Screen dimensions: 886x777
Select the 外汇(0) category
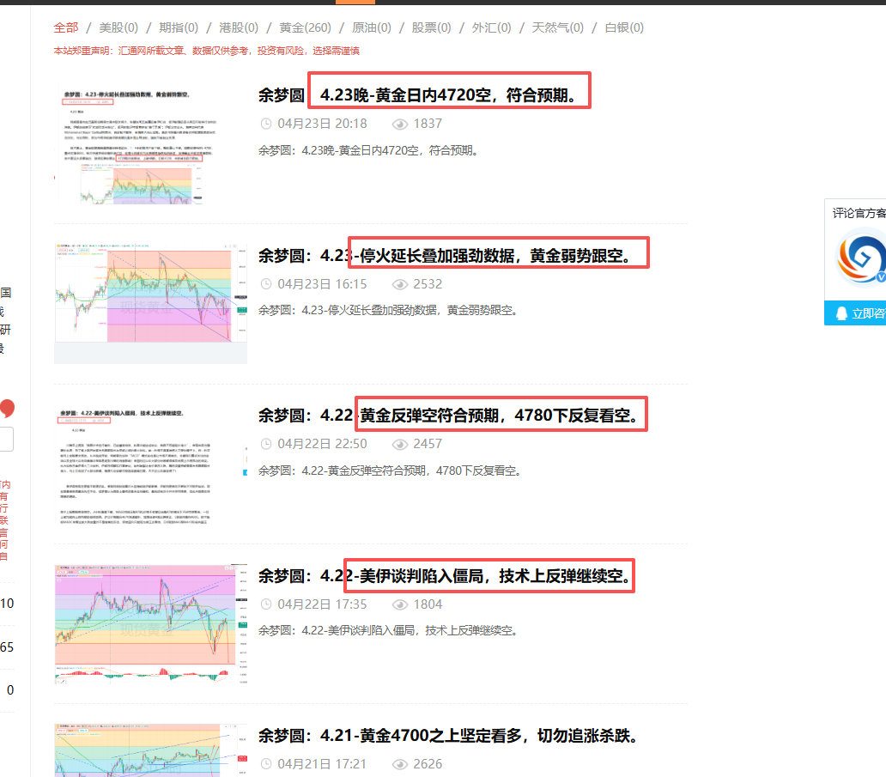492,27
